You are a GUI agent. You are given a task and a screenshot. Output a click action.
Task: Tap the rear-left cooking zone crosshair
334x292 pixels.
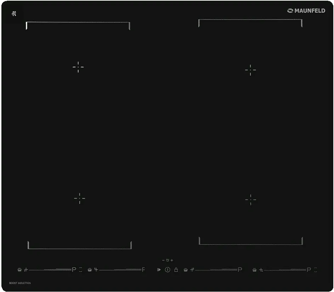click(x=78, y=67)
